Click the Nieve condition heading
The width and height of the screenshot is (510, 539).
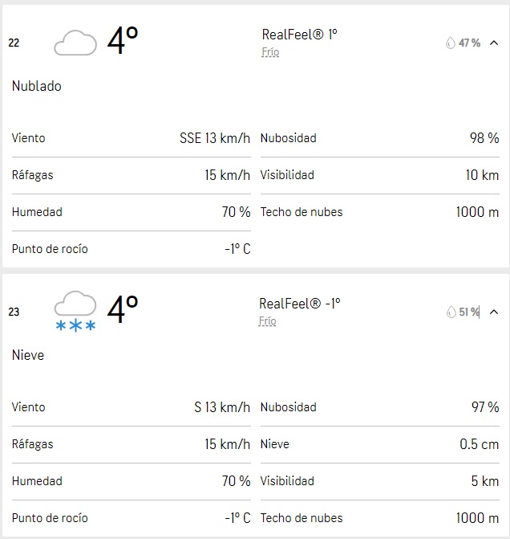tap(28, 355)
